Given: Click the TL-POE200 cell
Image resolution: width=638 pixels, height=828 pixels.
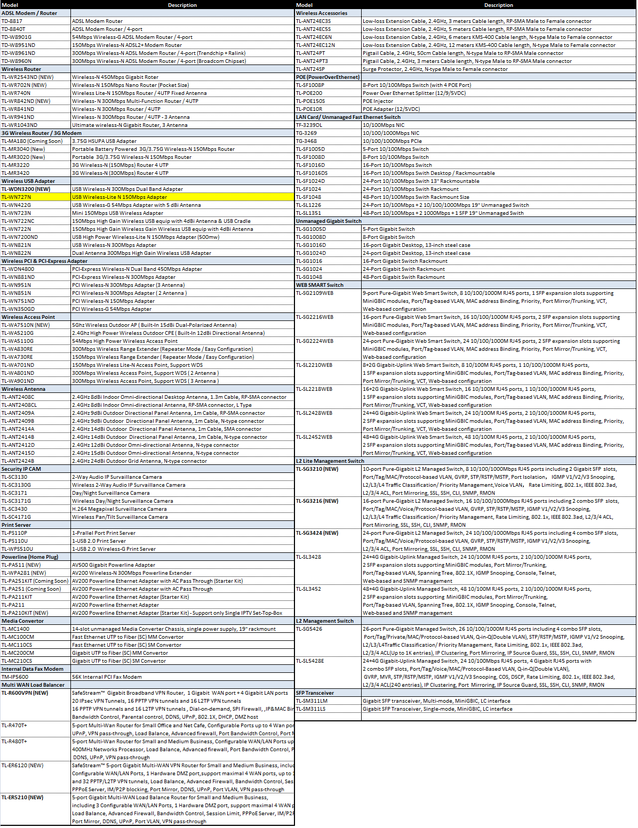Looking at the screenshot, I should (328, 93).
